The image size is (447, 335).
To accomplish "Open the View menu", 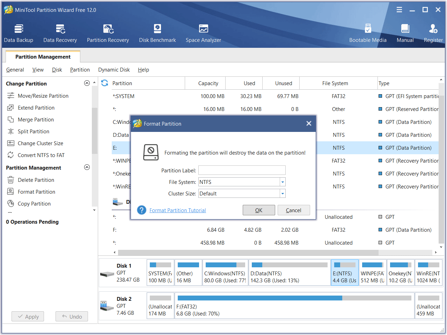I will tap(38, 70).
